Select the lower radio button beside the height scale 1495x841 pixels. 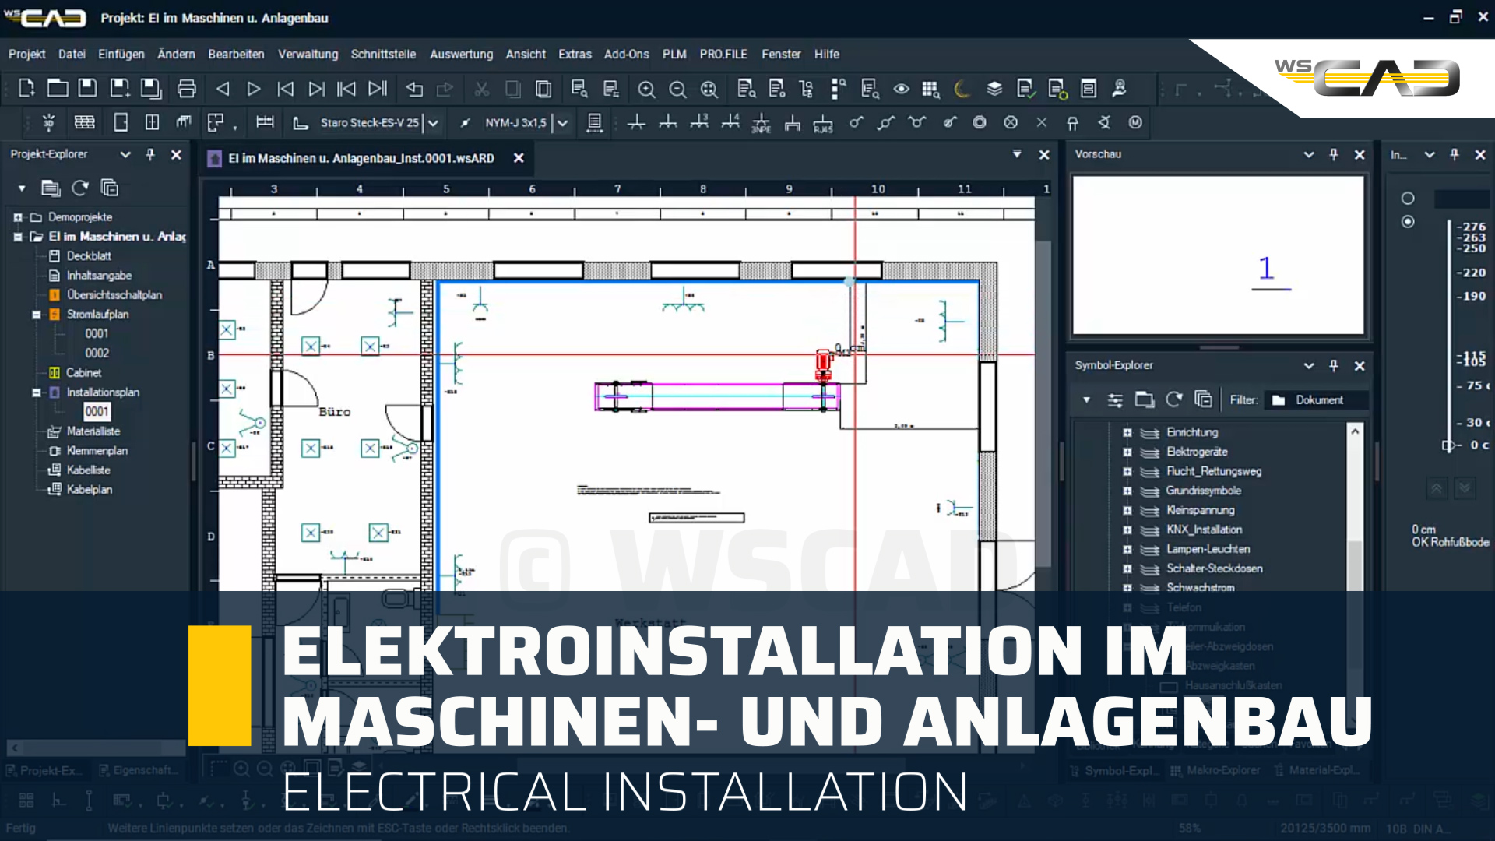point(1408,221)
